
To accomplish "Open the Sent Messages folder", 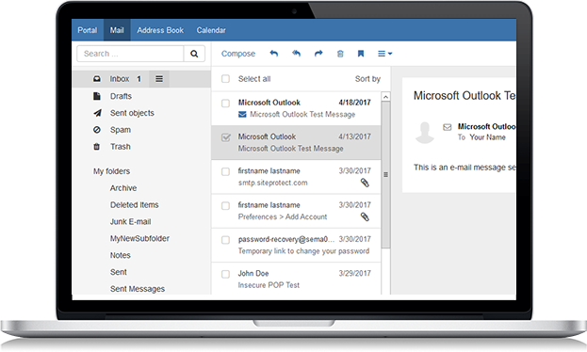I will click(x=138, y=289).
